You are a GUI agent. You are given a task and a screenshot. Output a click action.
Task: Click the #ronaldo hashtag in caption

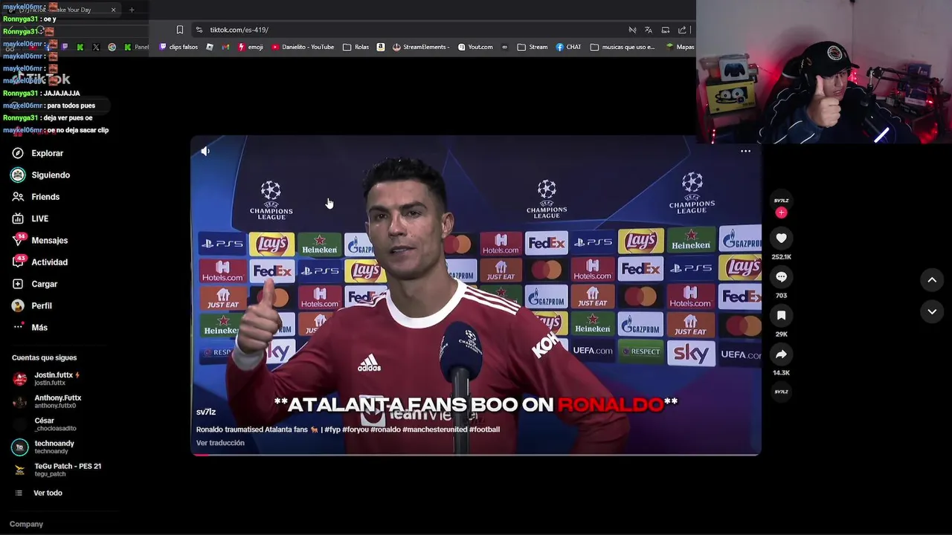pyautogui.click(x=385, y=429)
